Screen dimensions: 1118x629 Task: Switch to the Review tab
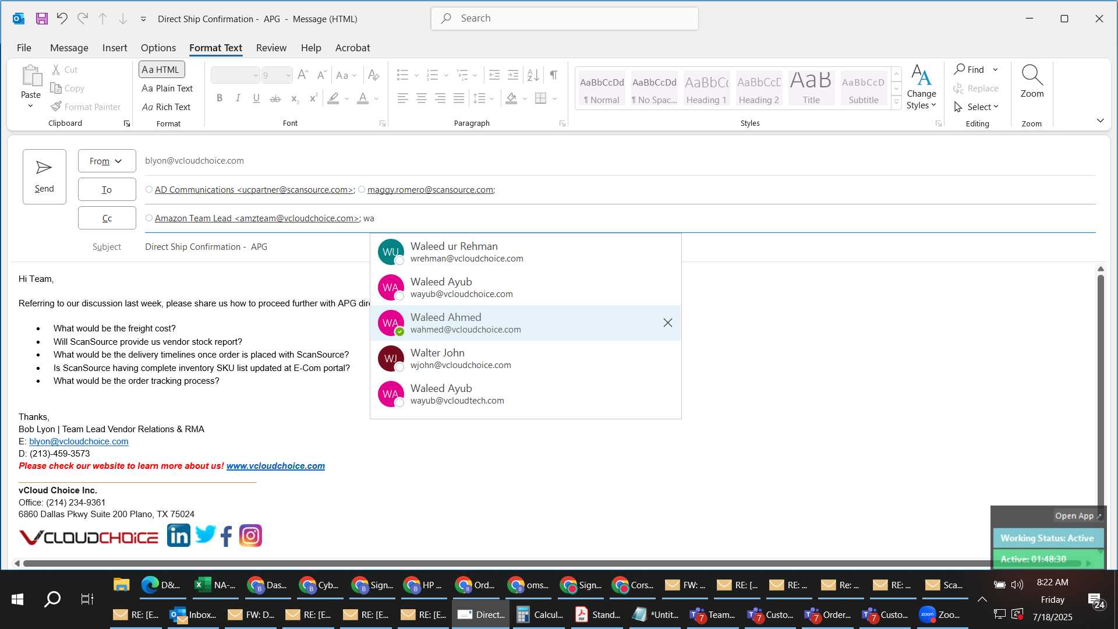click(x=271, y=48)
